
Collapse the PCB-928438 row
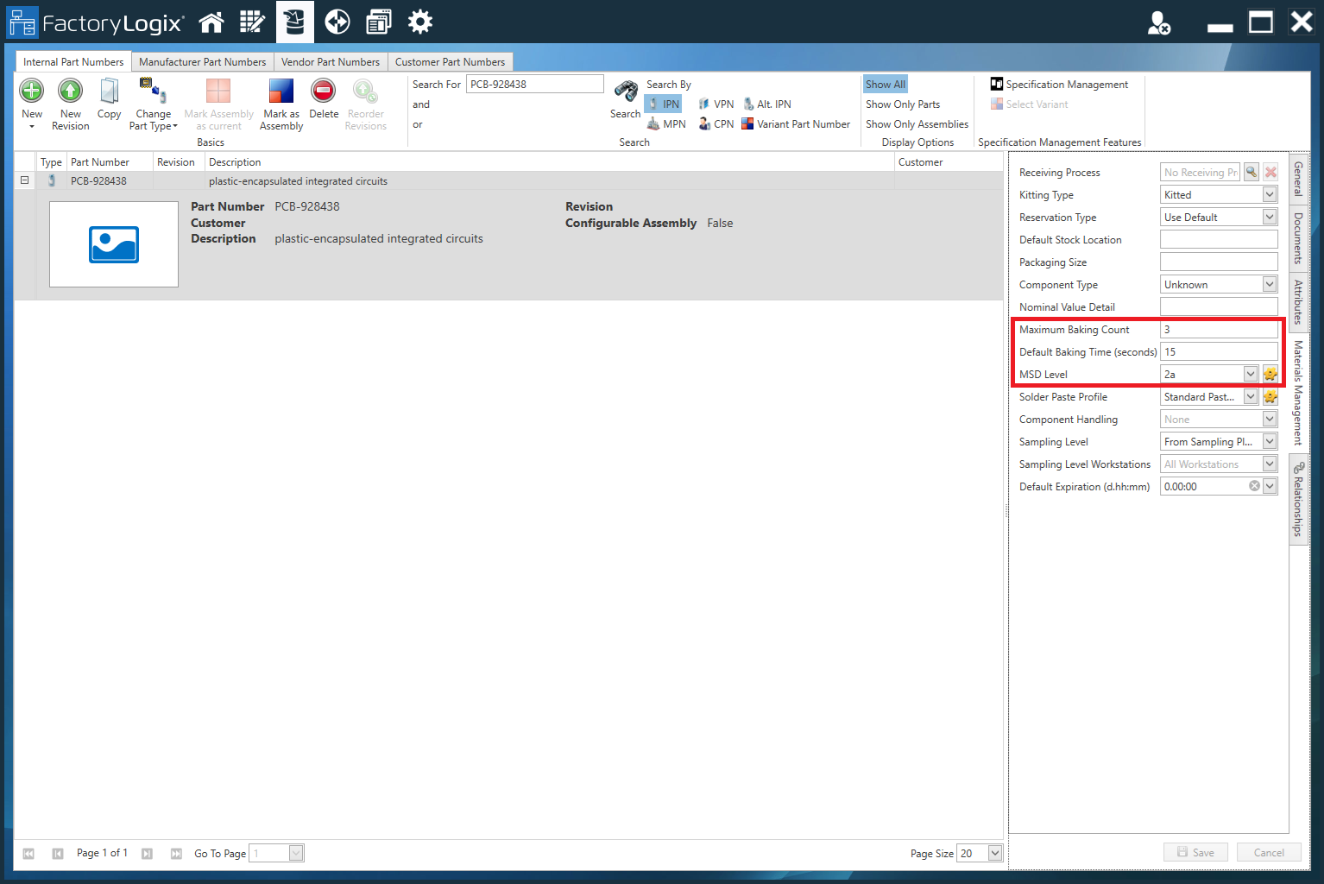click(24, 180)
